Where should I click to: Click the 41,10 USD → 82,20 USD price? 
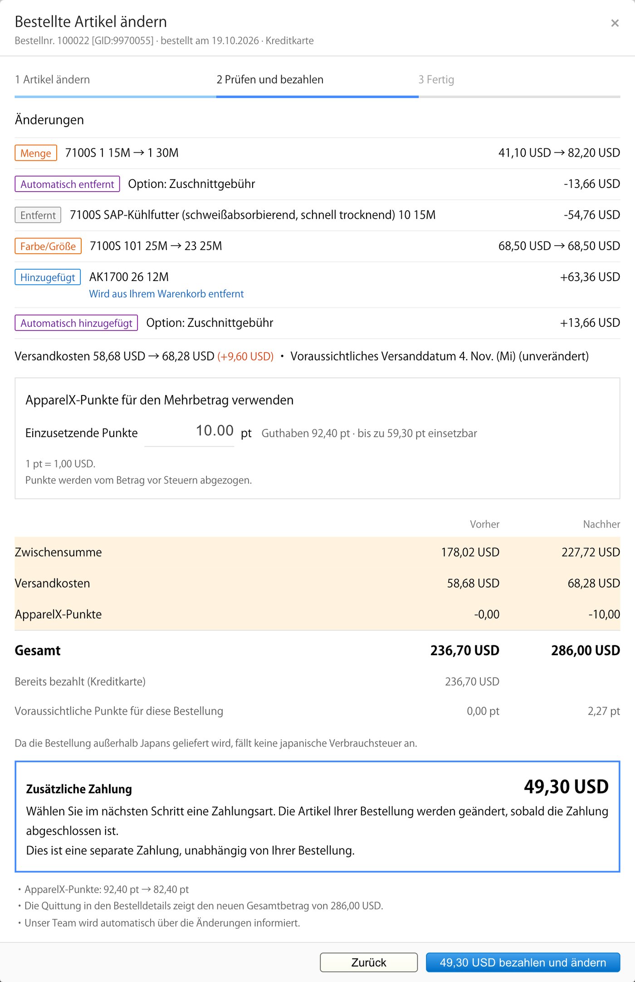pos(559,153)
